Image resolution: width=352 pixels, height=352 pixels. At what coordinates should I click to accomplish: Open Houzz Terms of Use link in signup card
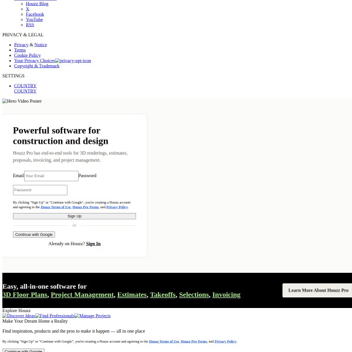[56, 207]
